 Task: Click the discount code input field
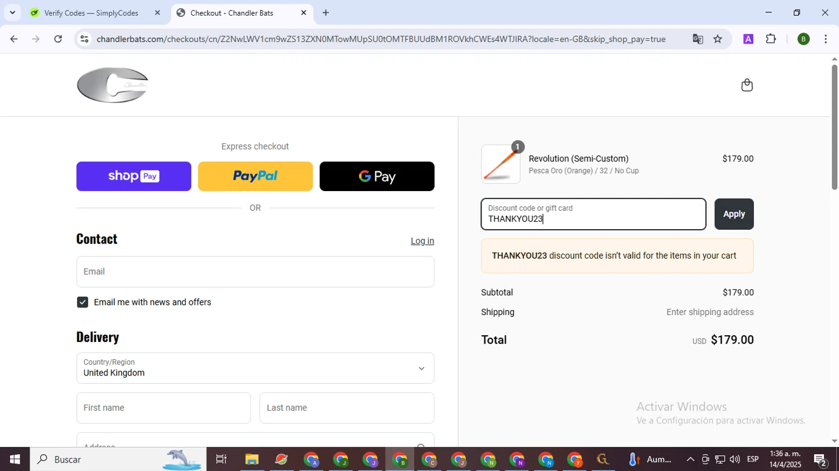[x=593, y=214]
